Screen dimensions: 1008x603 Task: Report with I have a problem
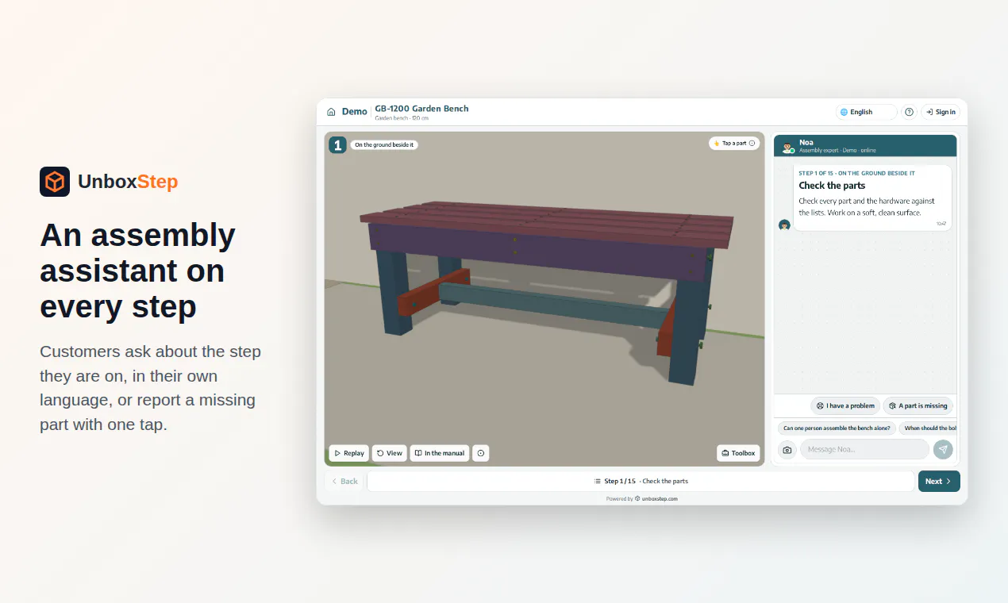click(845, 405)
